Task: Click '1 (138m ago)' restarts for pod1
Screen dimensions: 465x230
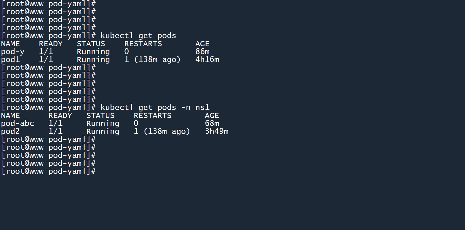Action: click(x=152, y=60)
